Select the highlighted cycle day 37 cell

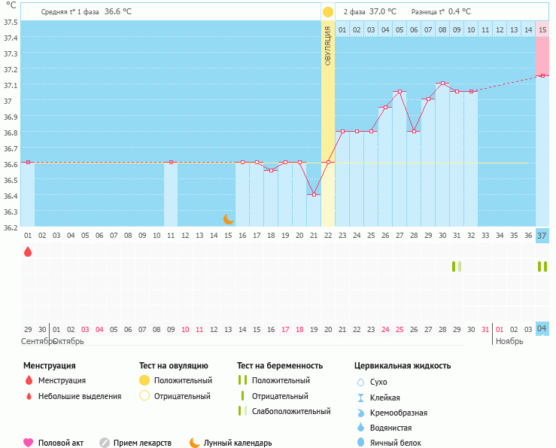[x=542, y=236]
